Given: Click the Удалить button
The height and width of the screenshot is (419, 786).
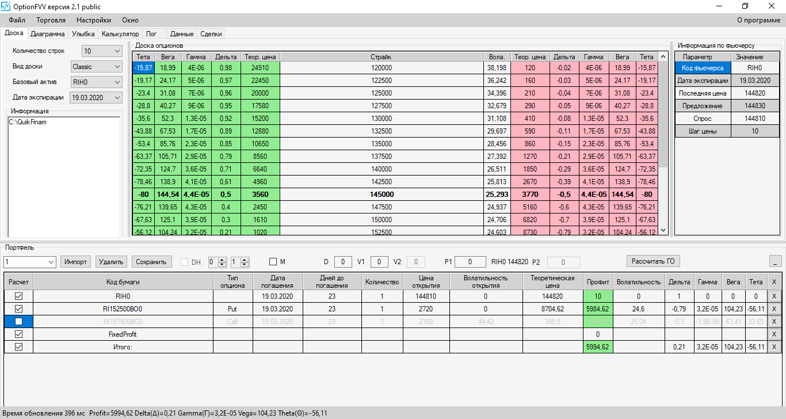Looking at the screenshot, I should coord(111,262).
